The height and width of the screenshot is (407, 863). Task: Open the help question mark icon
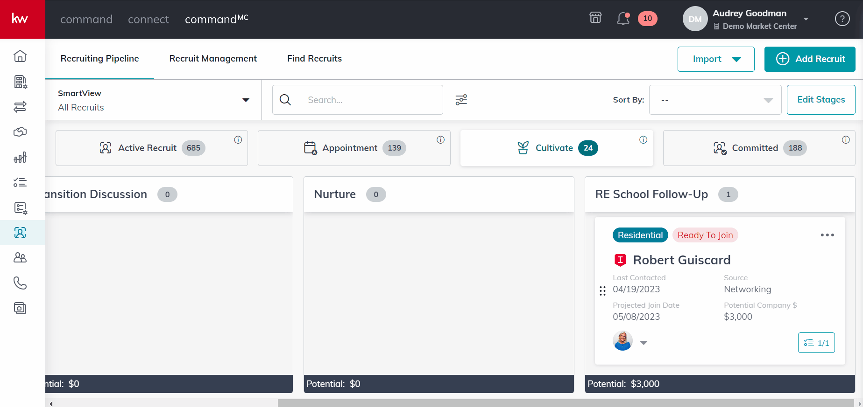[842, 19]
